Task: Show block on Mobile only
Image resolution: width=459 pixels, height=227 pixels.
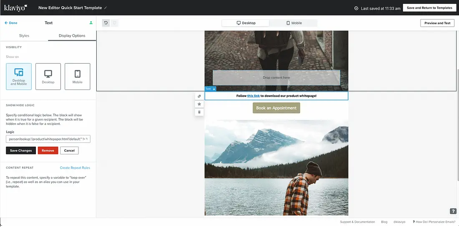Action: coord(78,77)
